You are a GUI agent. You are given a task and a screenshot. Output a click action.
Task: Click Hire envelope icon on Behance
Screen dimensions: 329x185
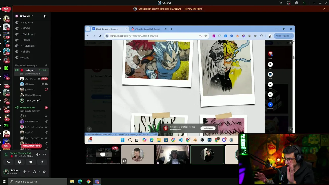pos(270,64)
